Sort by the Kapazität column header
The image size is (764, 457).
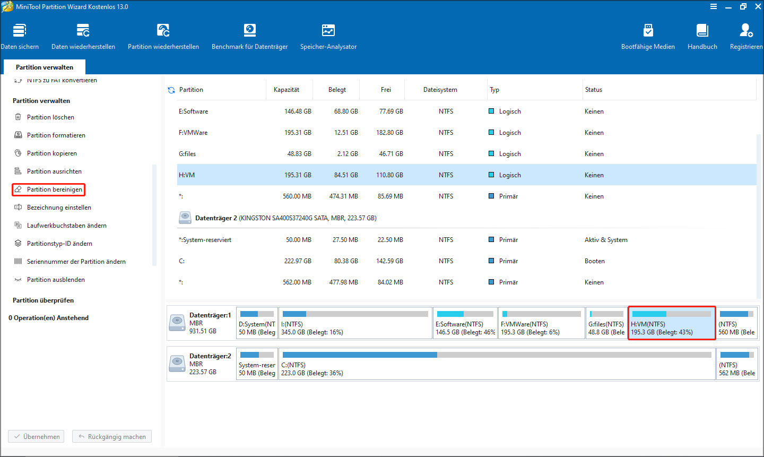[x=286, y=90]
